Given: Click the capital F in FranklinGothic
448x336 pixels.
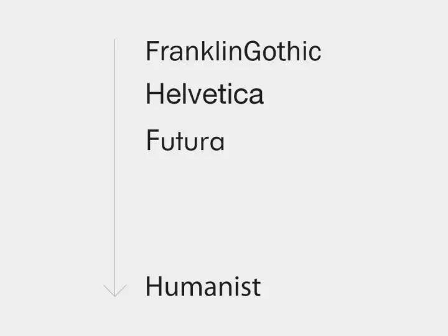Looking at the screenshot, I should [x=151, y=52].
